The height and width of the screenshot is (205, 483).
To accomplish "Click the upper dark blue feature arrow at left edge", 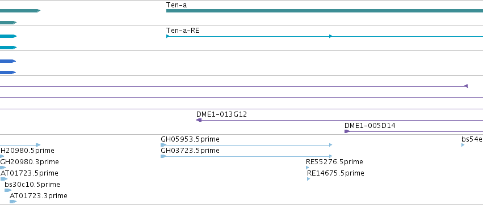I will pos(8,61).
